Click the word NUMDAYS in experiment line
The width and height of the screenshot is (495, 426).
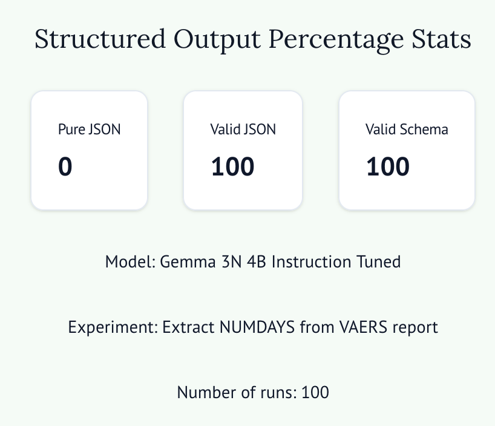[257, 327]
